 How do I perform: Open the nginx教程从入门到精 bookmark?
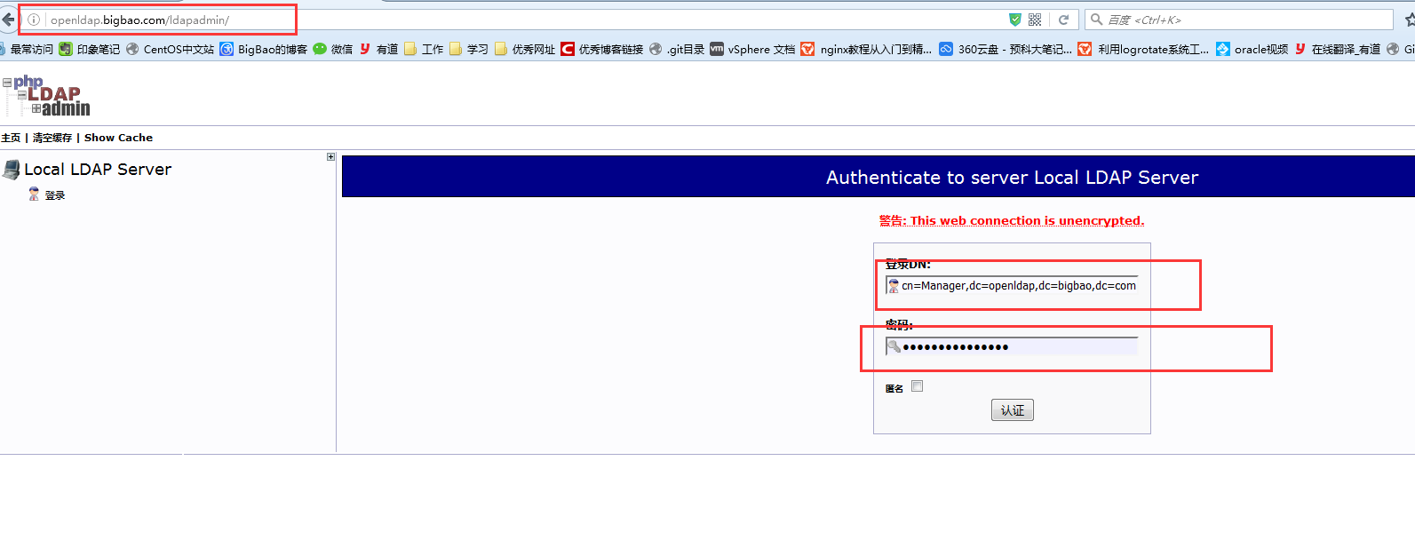[x=867, y=49]
